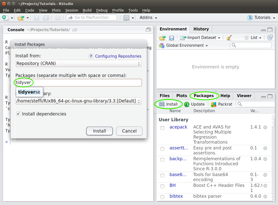The image size is (278, 205).
Task: Click the environment search field
Action: tap(251, 45)
